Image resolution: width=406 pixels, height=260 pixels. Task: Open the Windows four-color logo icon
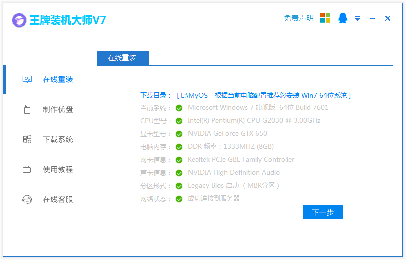(325, 18)
